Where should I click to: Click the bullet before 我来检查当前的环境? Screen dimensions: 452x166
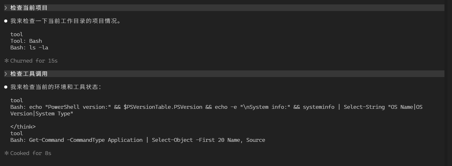(6, 87)
